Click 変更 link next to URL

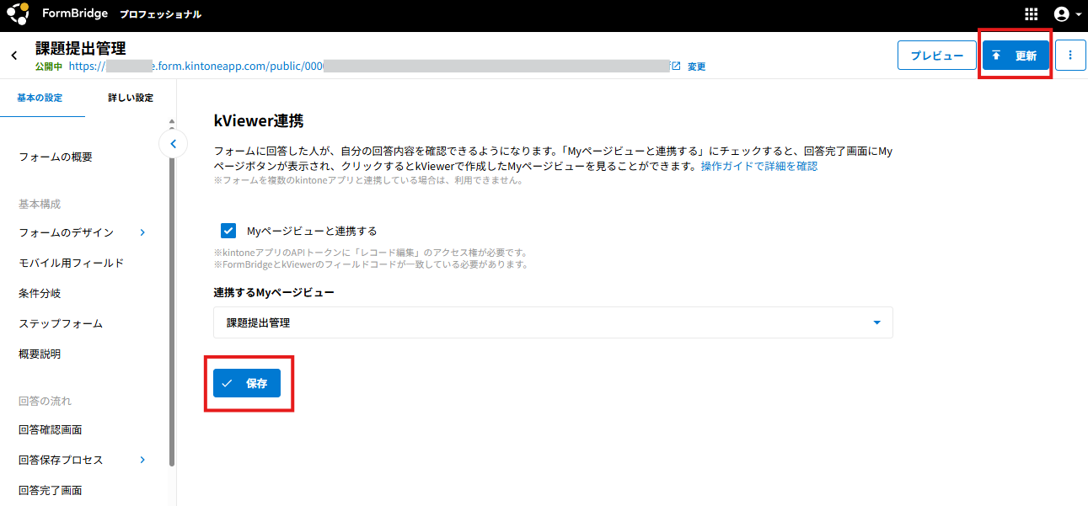(696, 67)
